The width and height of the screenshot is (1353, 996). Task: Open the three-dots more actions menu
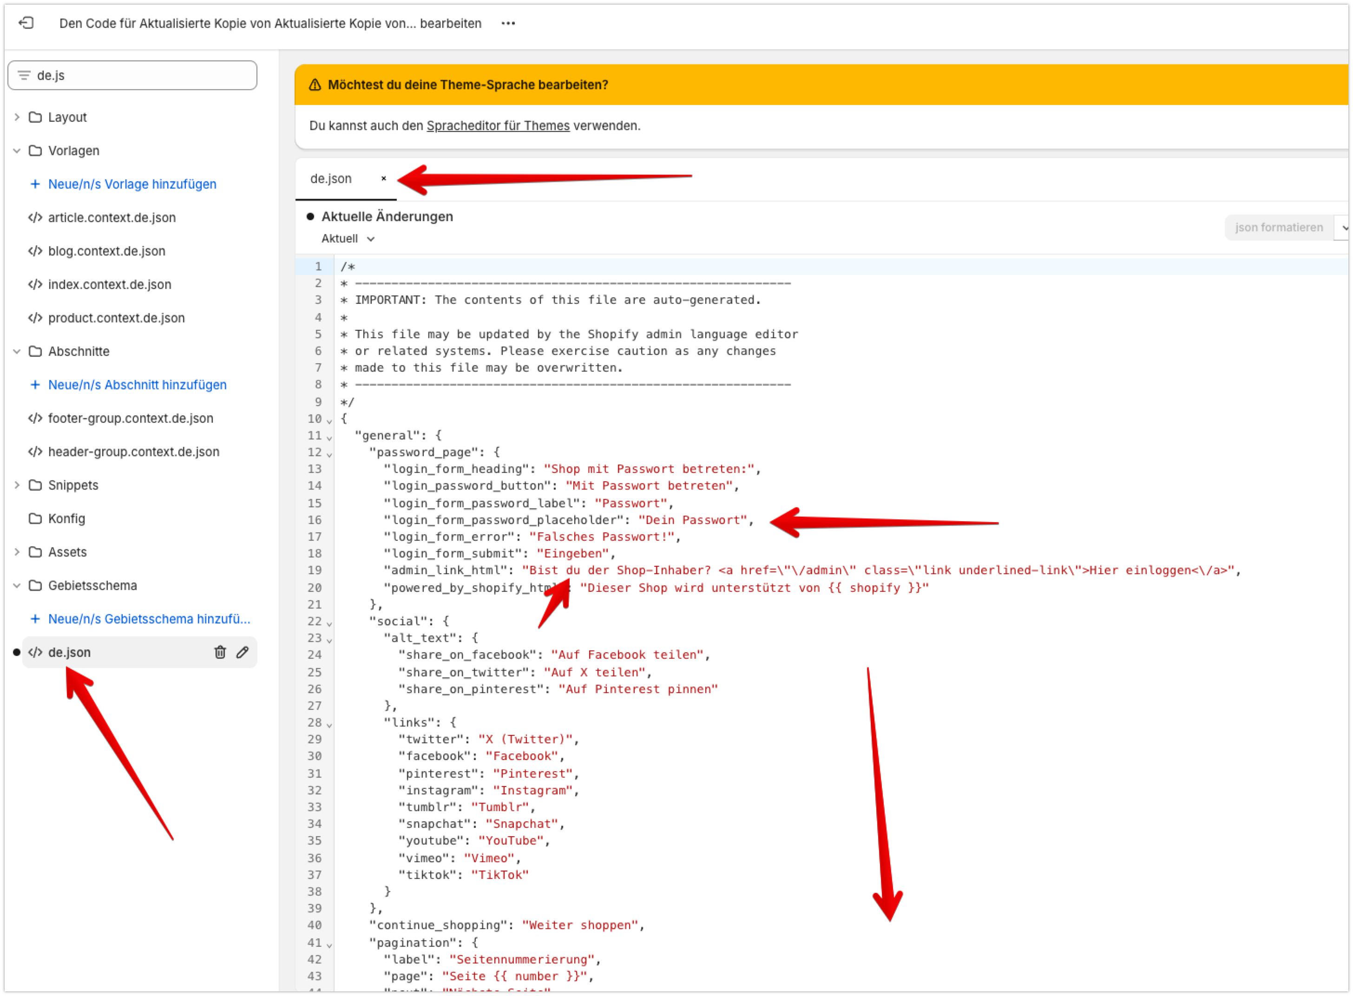coord(508,23)
